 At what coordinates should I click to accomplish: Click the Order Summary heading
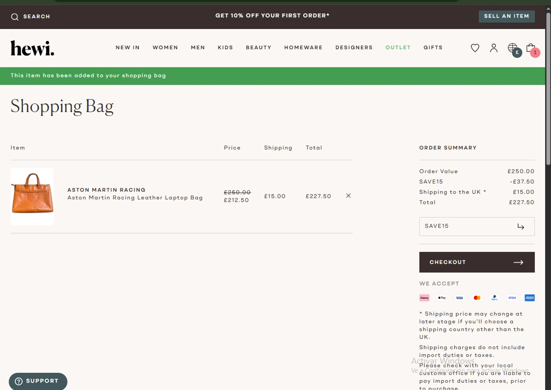click(x=448, y=148)
